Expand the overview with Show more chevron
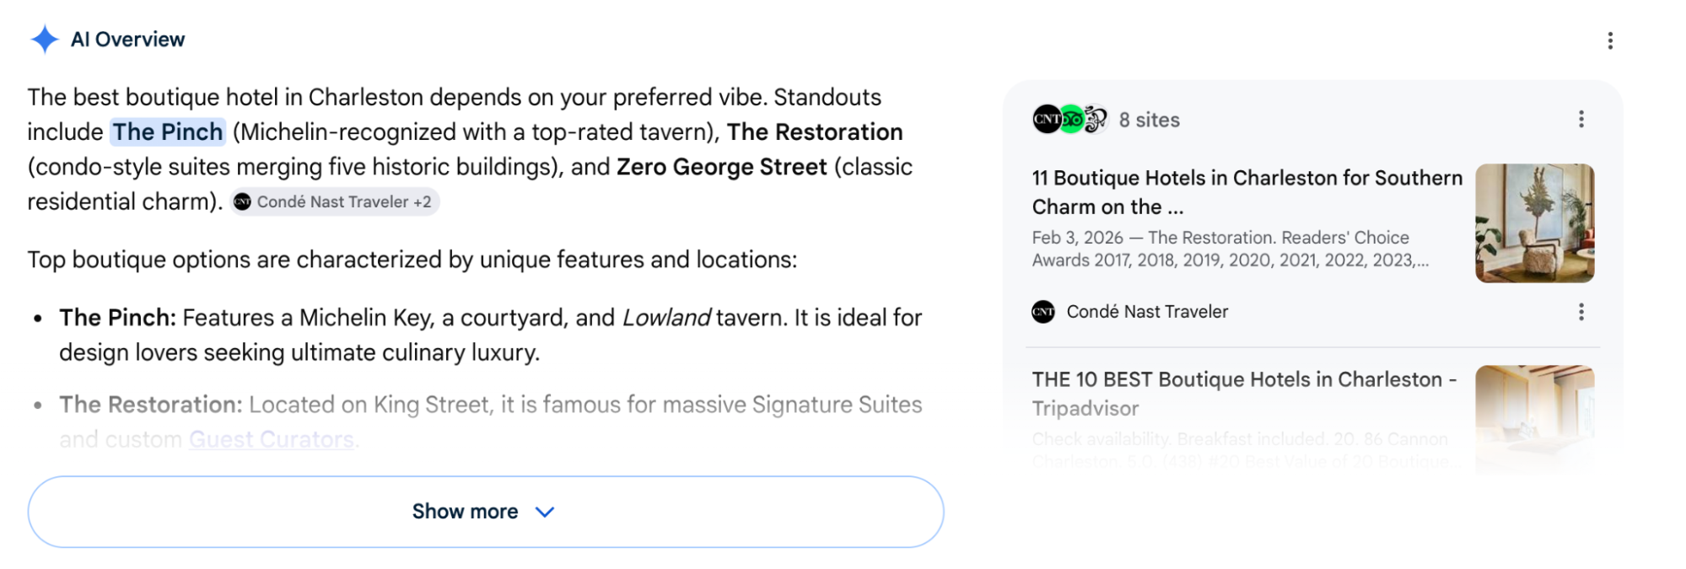This screenshot has width=1686, height=569. pos(545,512)
